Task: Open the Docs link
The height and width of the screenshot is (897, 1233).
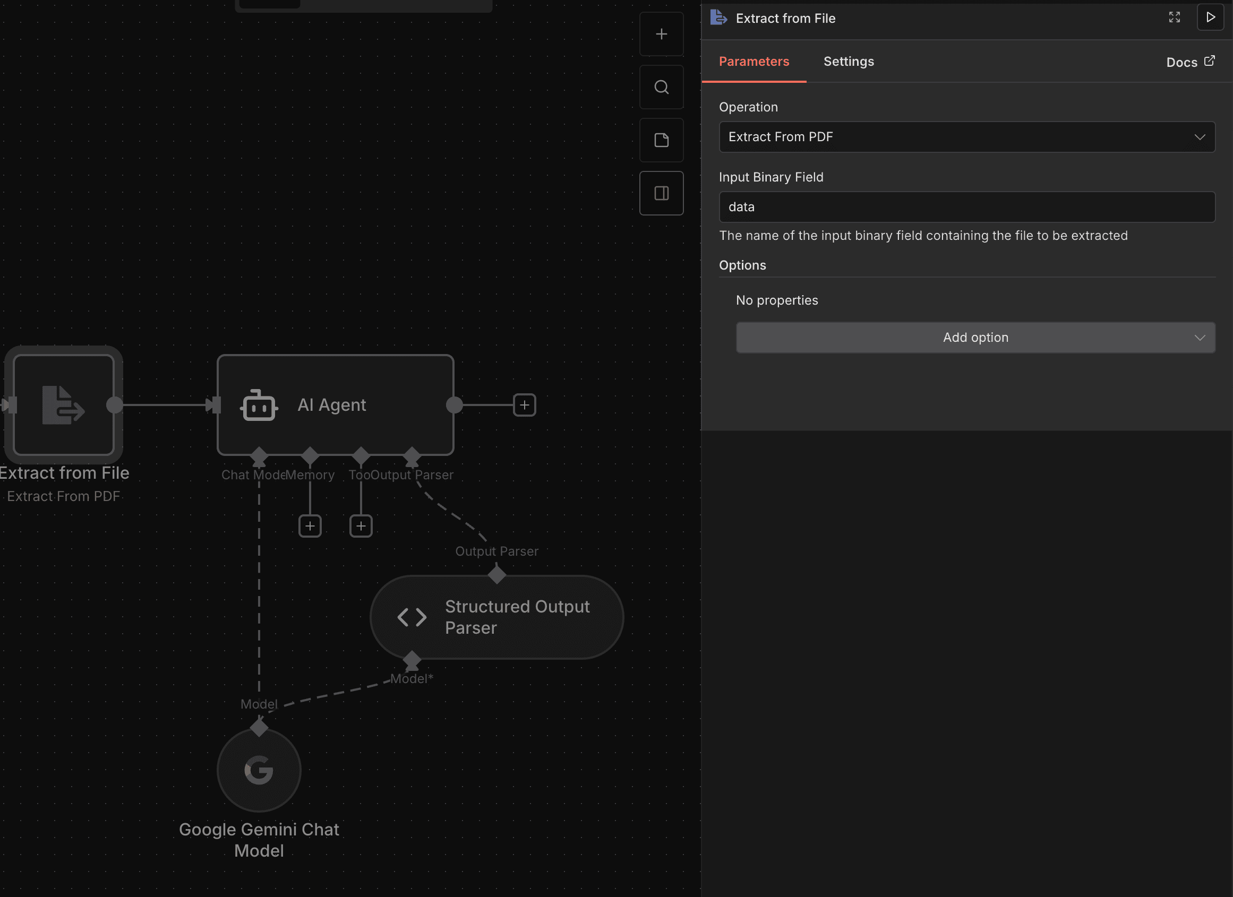Action: (x=1191, y=62)
